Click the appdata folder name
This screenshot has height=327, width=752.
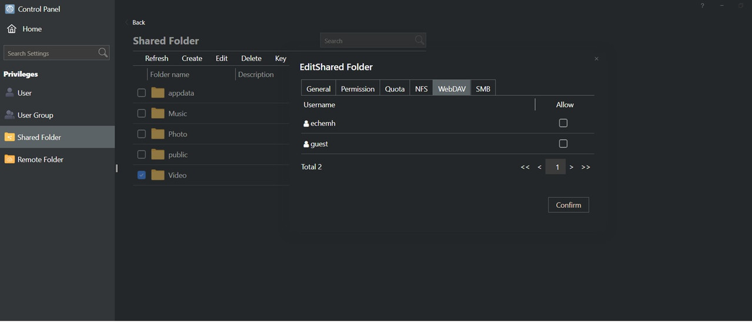pos(181,93)
